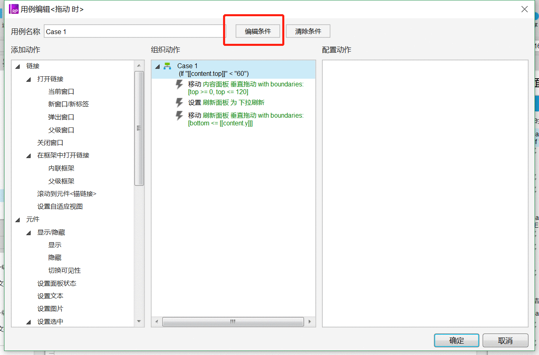Image resolution: width=539 pixels, height=355 pixels.
Task: Click the Case 1 condition tree icon
Action: tap(167, 66)
